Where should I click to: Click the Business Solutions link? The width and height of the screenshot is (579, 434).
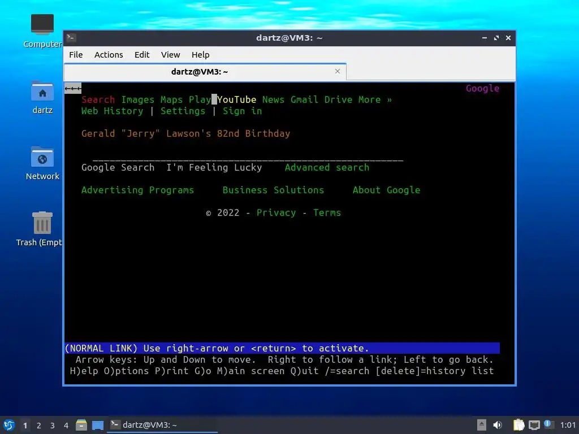[x=273, y=190]
